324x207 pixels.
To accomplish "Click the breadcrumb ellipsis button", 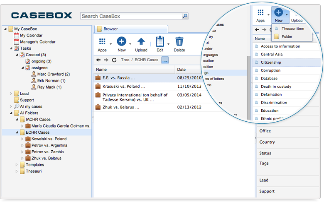I will [x=165, y=60].
